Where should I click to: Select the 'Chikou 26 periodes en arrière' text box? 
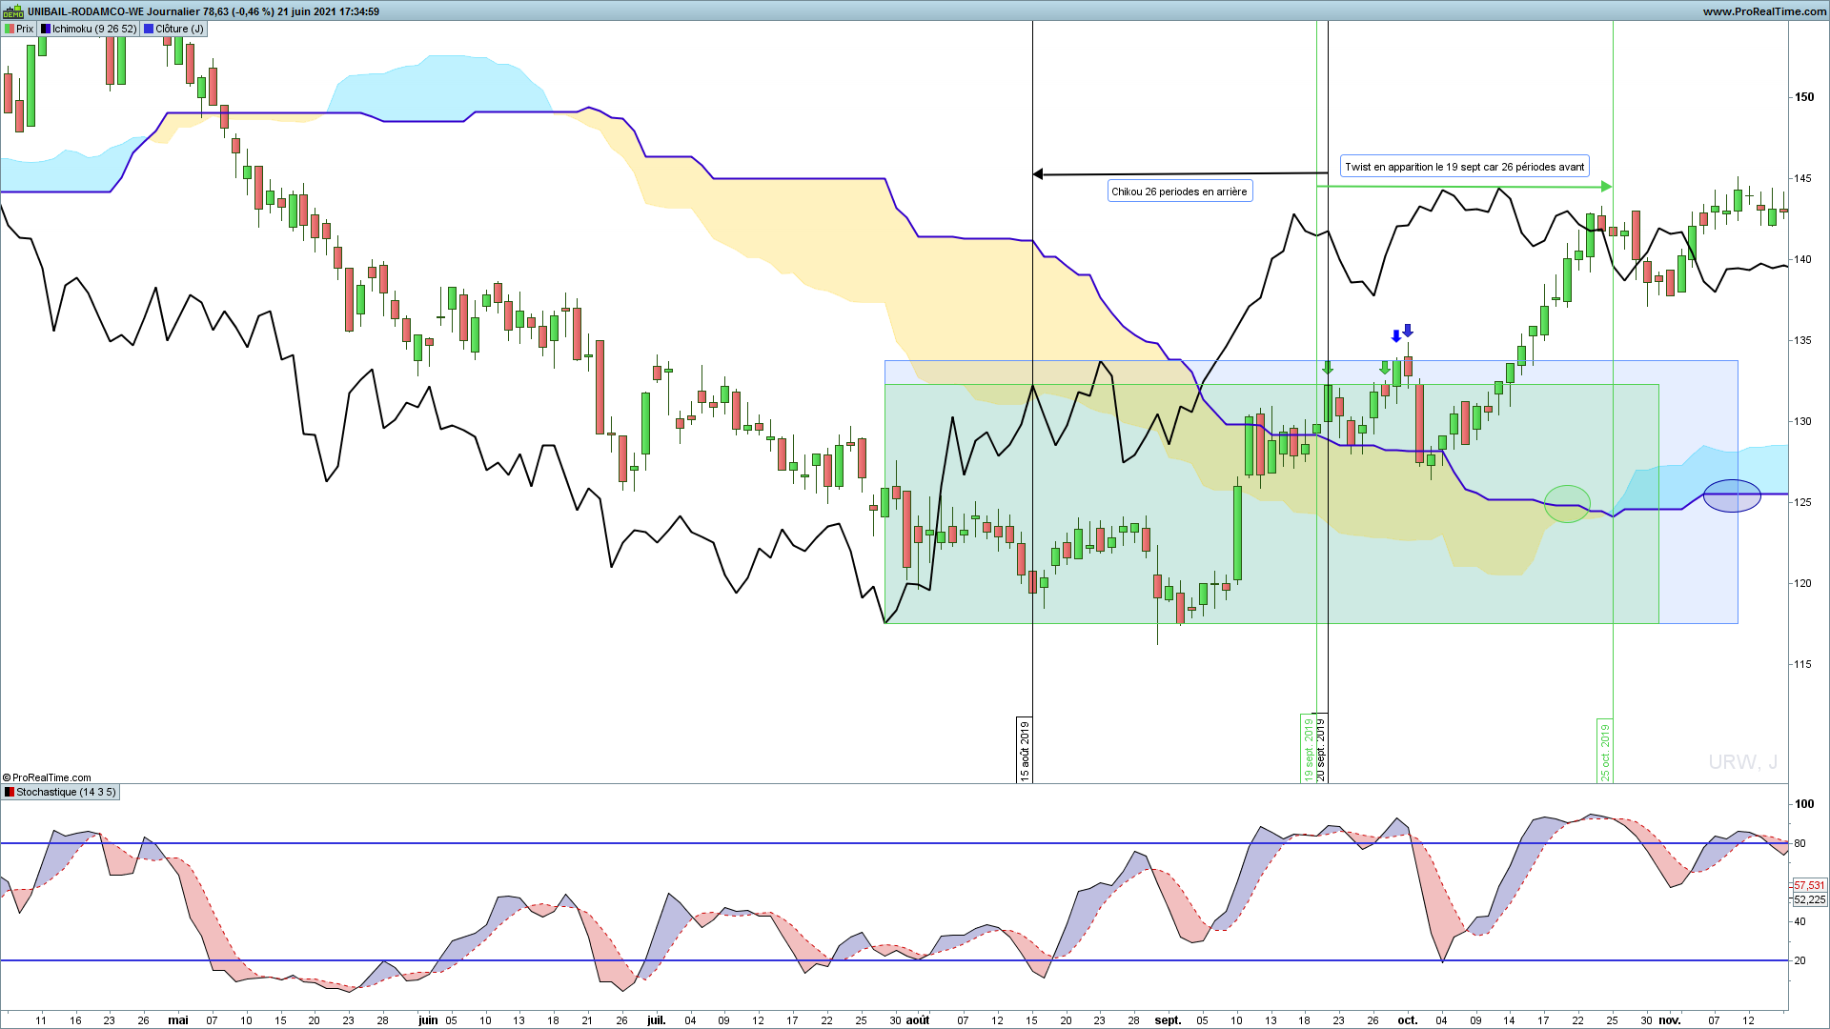[1179, 192]
